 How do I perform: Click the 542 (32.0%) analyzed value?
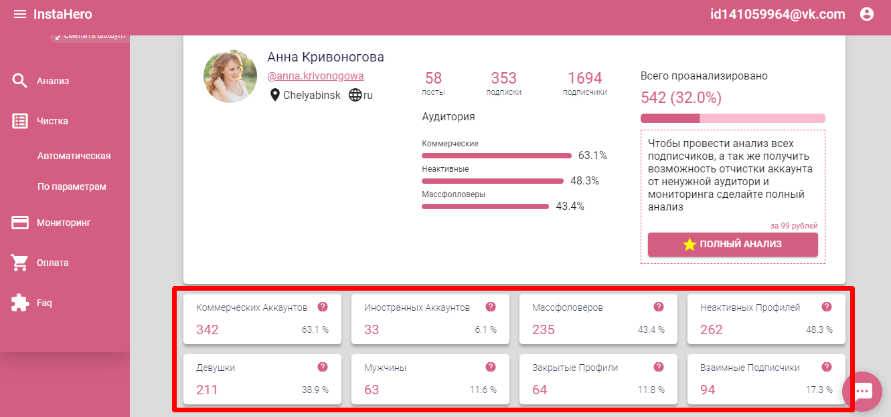click(681, 98)
